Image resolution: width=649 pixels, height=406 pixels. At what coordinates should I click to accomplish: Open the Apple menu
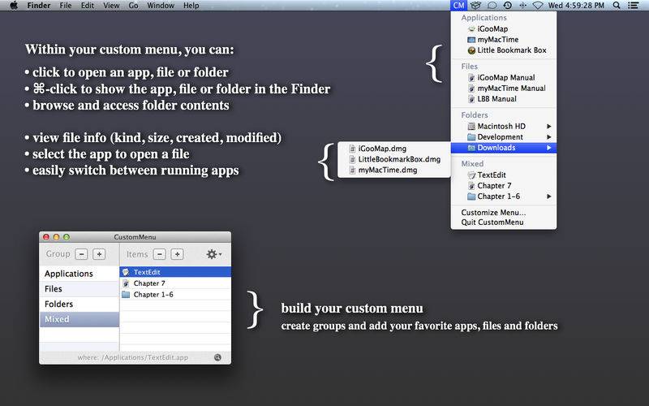(14, 6)
